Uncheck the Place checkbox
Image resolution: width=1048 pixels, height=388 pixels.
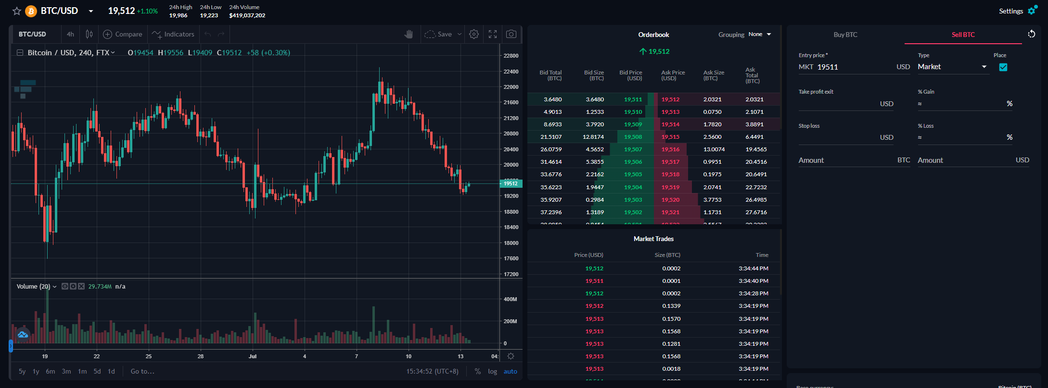tap(1003, 67)
